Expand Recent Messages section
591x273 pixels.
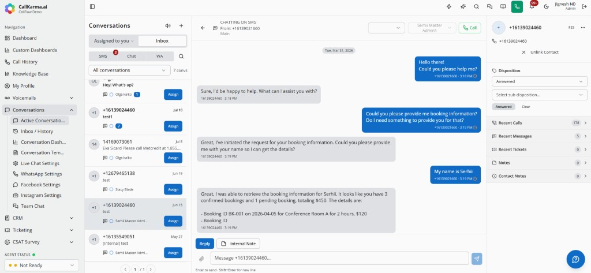(540, 136)
